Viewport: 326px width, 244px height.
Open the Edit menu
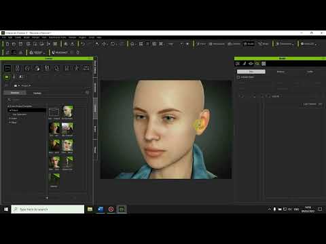click(10, 37)
